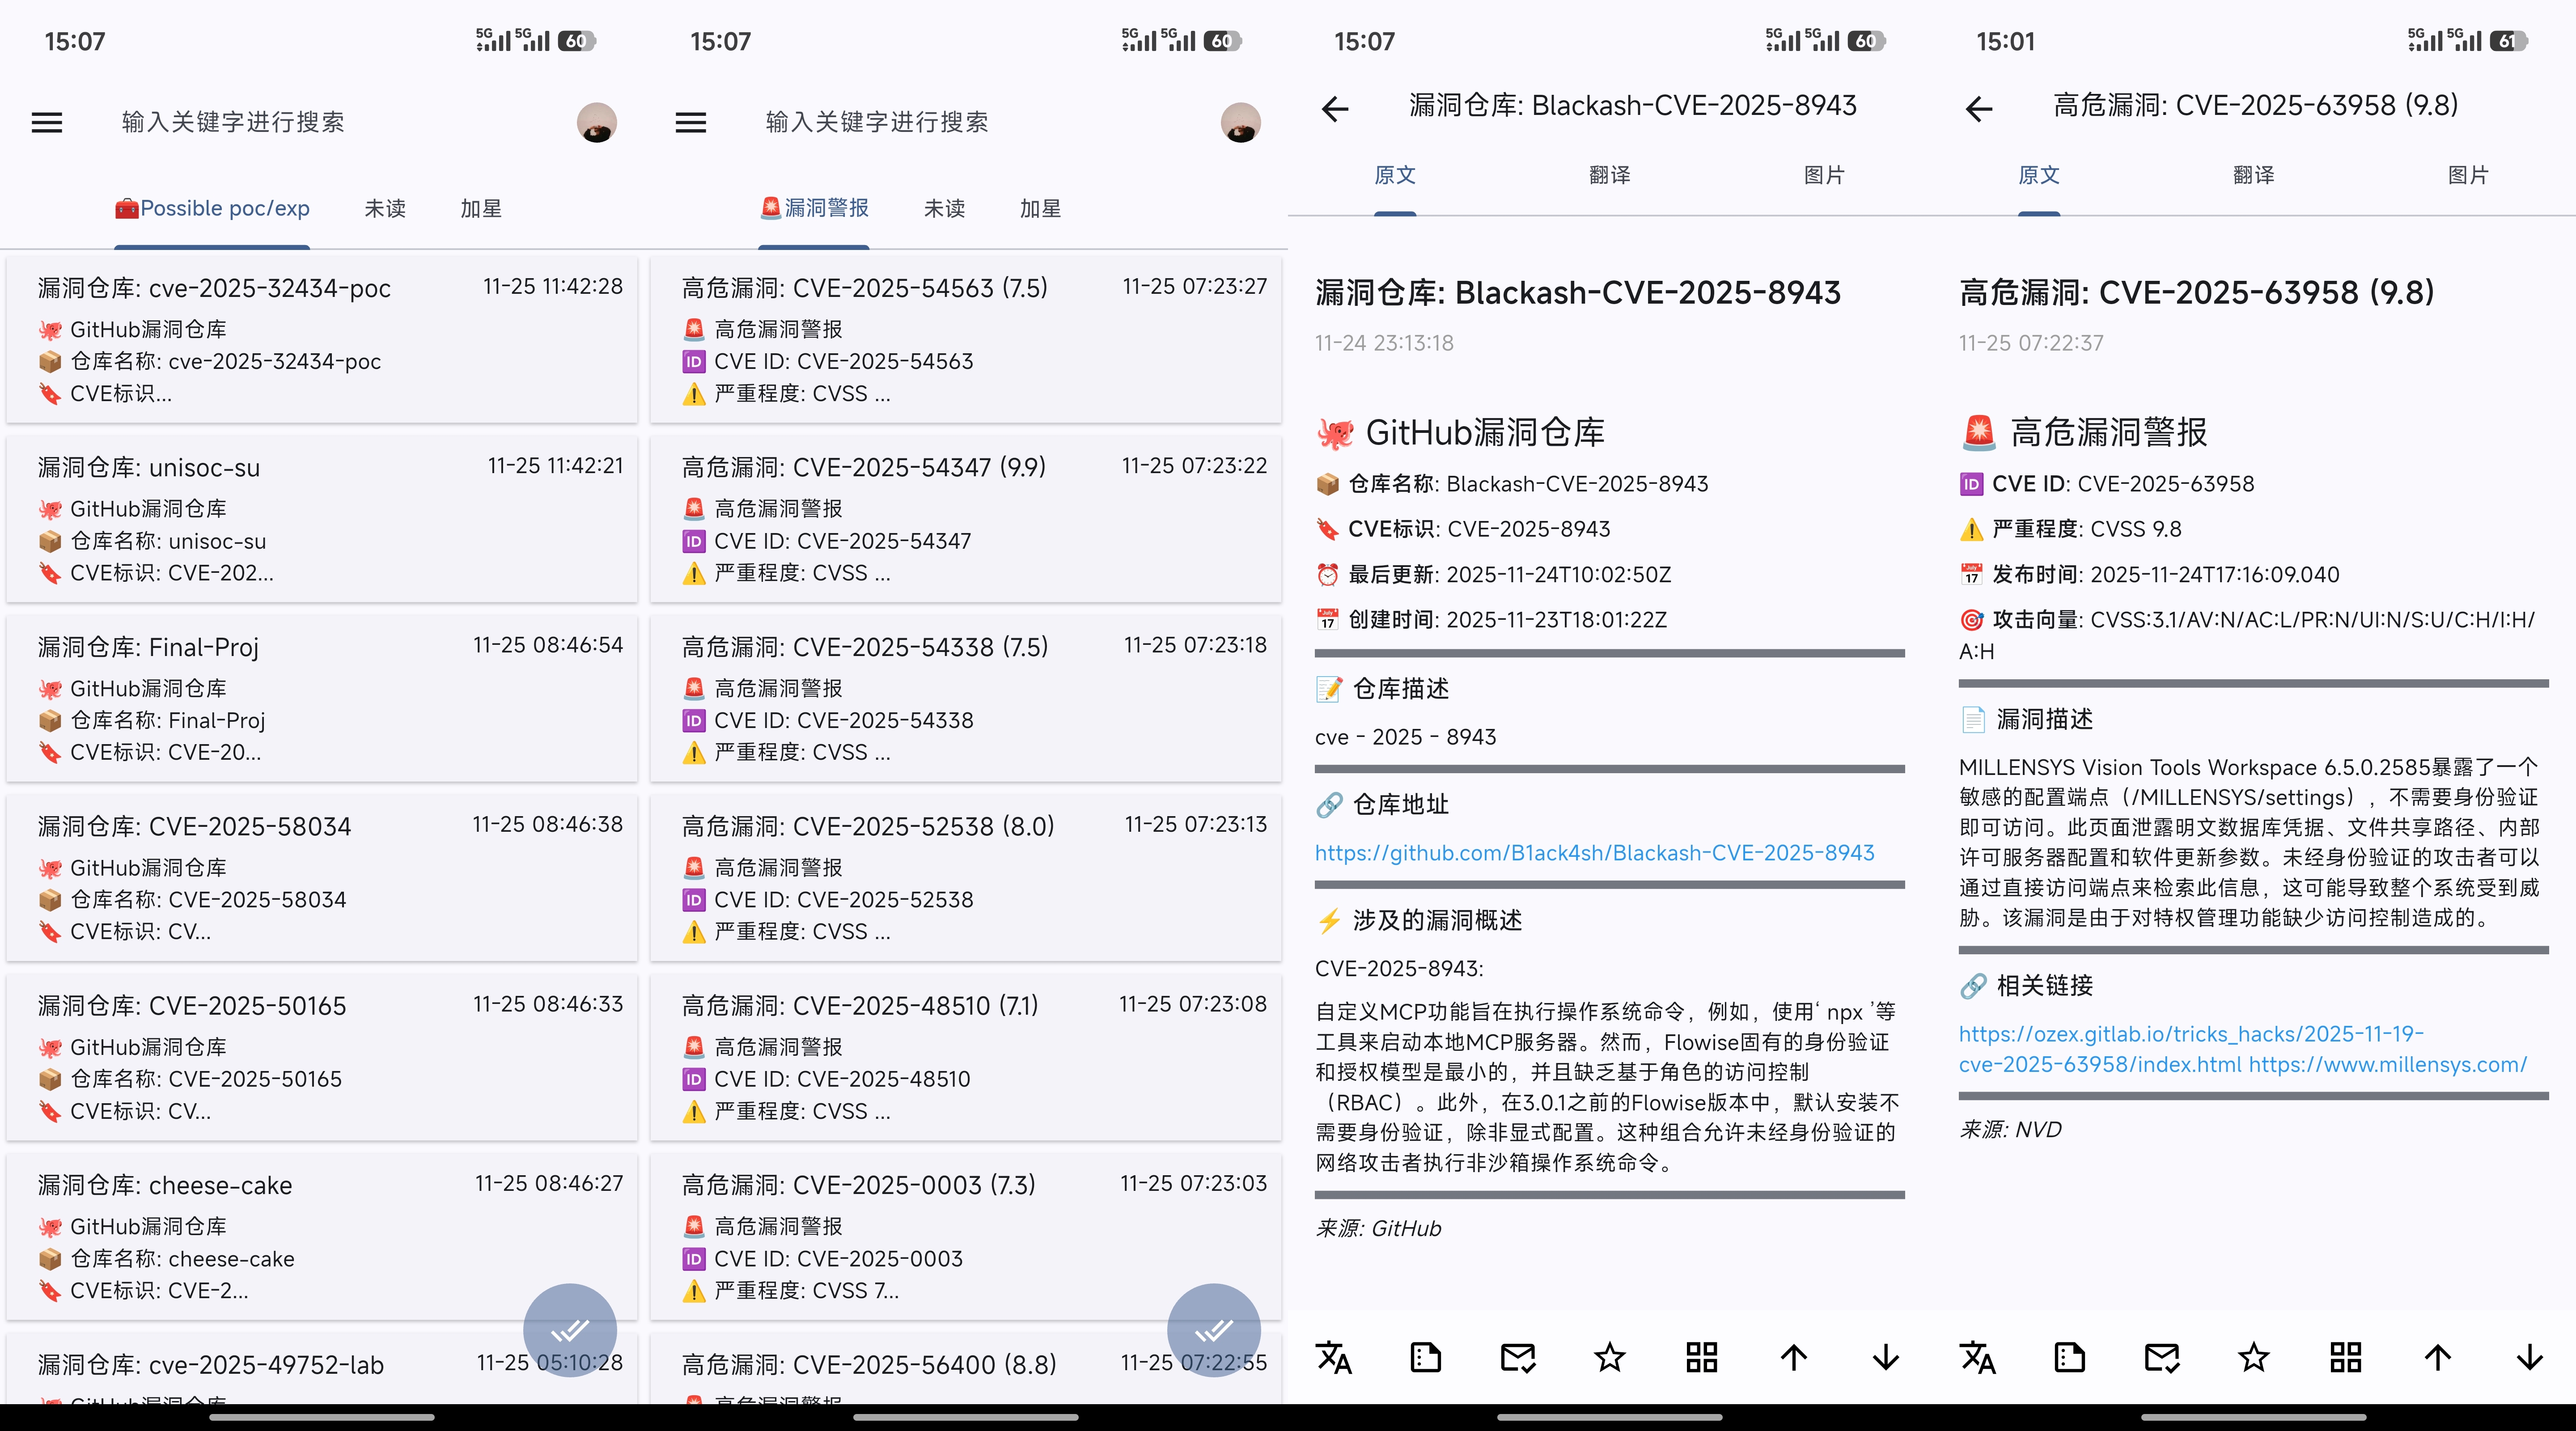The image size is (2576, 1431).
Task: Star the CVE-2025-63958 article
Action: (2253, 1357)
